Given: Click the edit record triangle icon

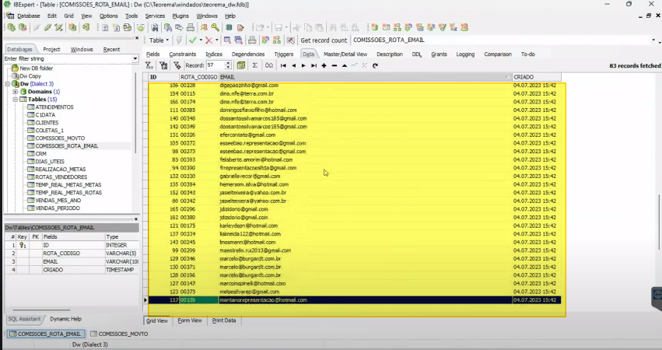Looking at the screenshot, I should pyautogui.click(x=345, y=65).
